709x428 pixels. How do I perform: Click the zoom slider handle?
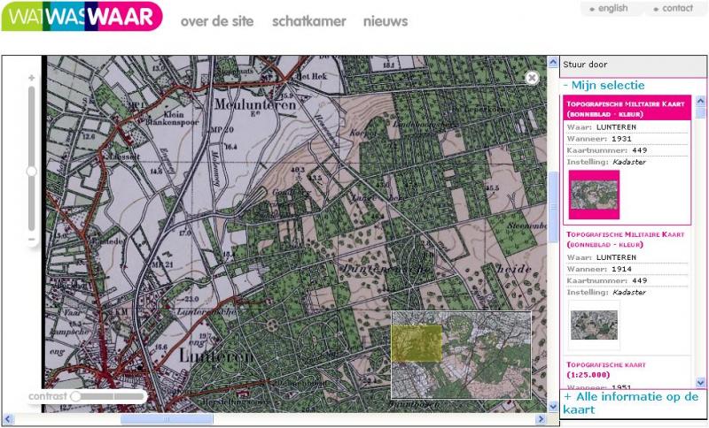(x=31, y=172)
